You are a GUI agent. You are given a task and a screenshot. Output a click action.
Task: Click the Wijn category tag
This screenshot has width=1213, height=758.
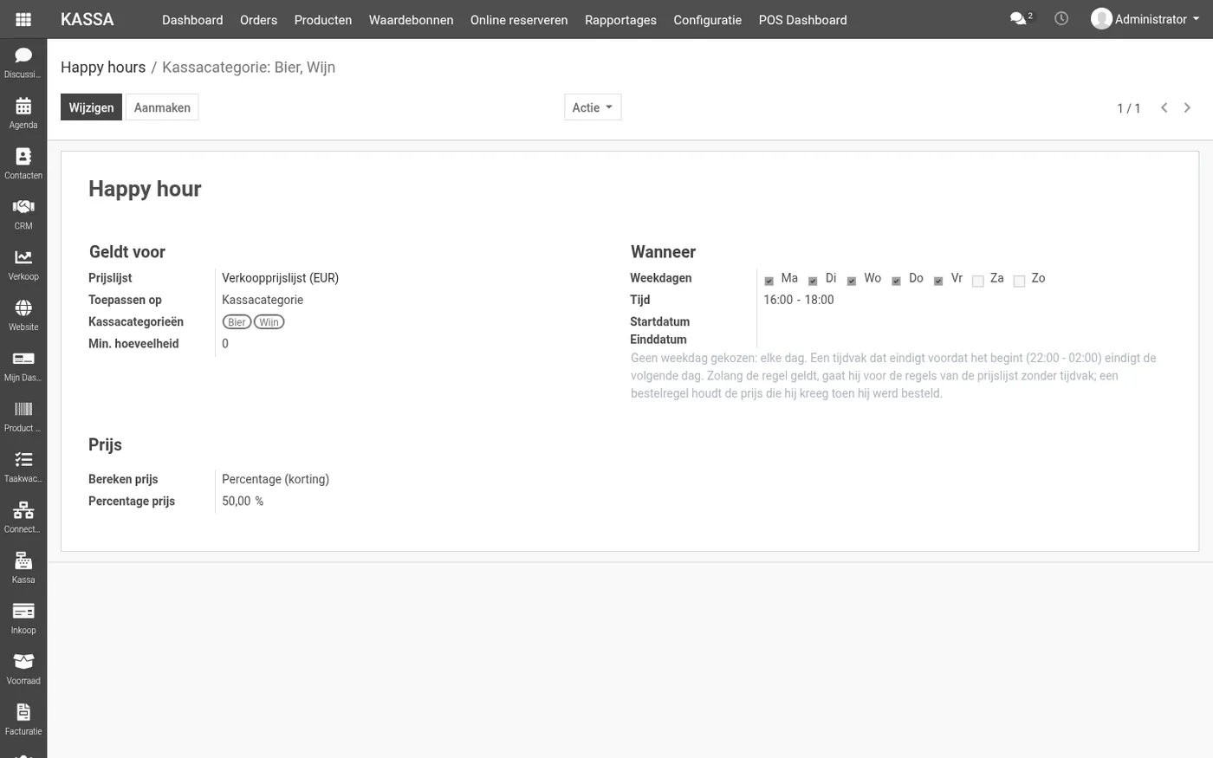pyautogui.click(x=269, y=322)
